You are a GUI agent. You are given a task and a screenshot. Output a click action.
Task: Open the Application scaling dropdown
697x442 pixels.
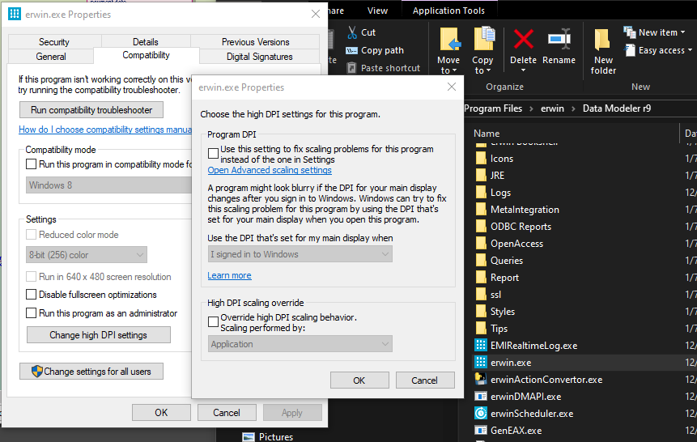click(x=300, y=344)
